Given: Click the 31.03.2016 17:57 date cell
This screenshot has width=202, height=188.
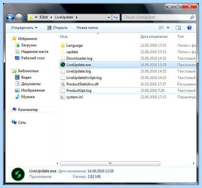Looking at the screenshot, I should coord(153,84).
